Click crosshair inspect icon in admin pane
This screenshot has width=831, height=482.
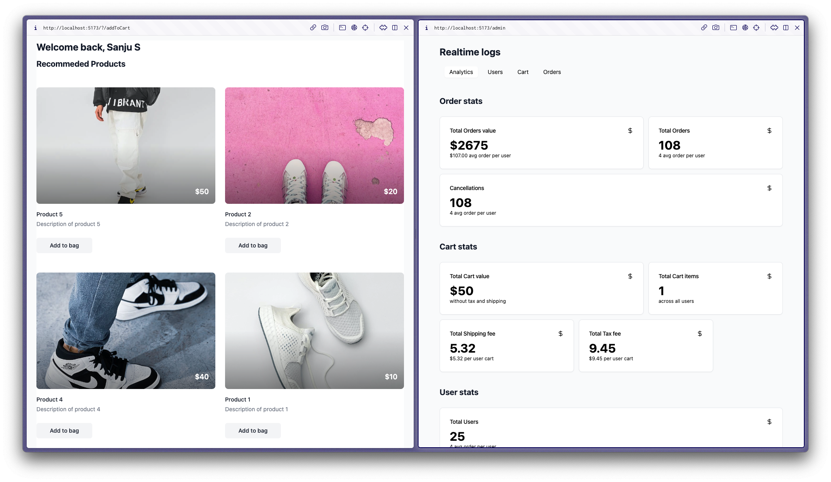(756, 27)
